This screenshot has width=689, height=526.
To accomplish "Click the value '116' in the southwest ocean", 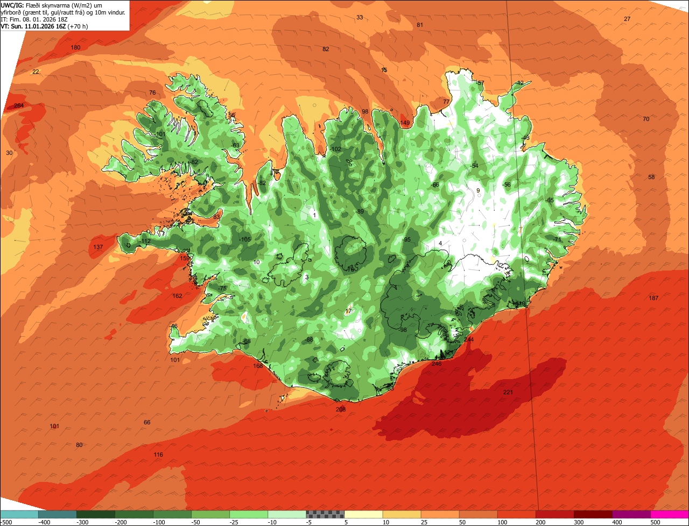I will point(158,455).
